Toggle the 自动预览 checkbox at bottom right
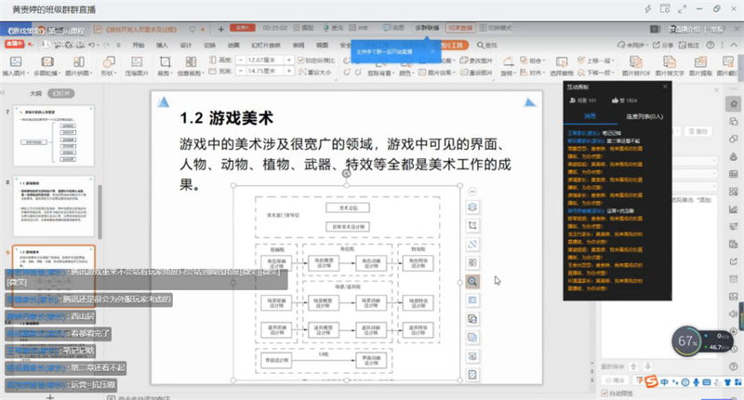744x400 pixels. (604, 393)
